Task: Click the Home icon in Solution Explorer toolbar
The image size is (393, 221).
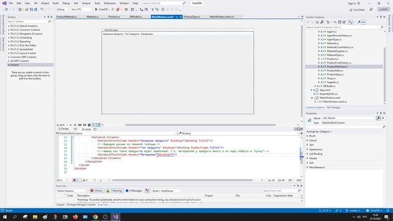Action: pyautogui.click(x=317, y=22)
